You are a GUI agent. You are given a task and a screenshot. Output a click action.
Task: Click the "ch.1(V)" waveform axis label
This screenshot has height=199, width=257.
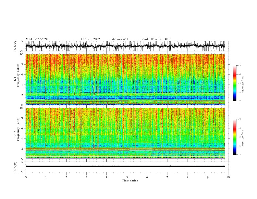pyautogui.click(x=16, y=46)
